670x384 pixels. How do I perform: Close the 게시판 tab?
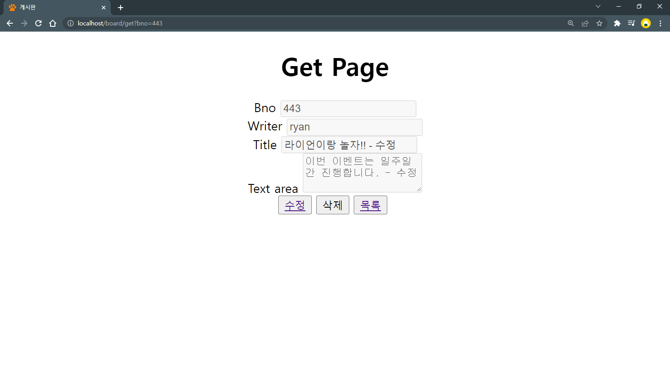coord(104,8)
